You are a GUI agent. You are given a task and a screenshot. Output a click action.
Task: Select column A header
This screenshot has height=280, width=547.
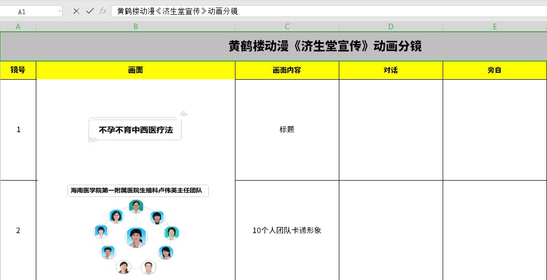click(x=18, y=27)
